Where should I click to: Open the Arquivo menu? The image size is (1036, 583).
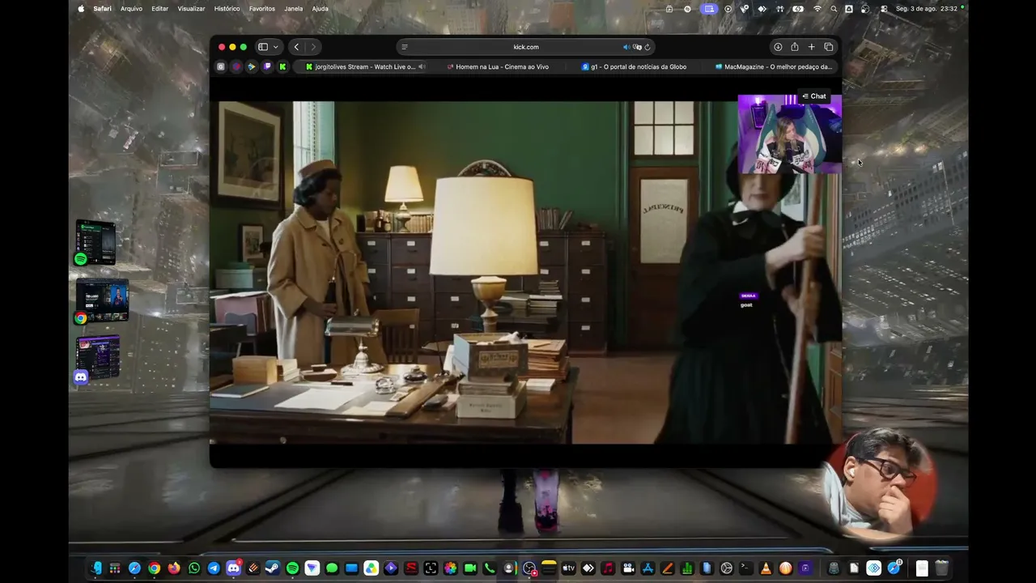[131, 9]
